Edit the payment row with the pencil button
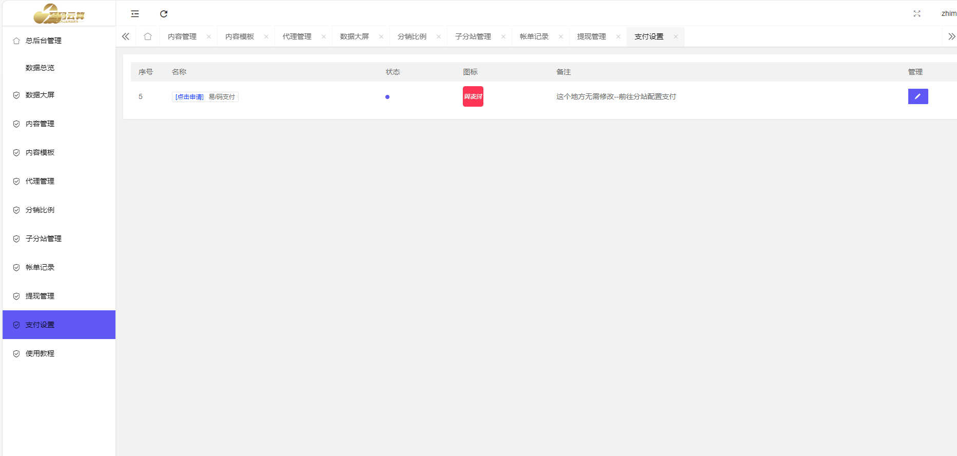The image size is (957, 456). 918,96
